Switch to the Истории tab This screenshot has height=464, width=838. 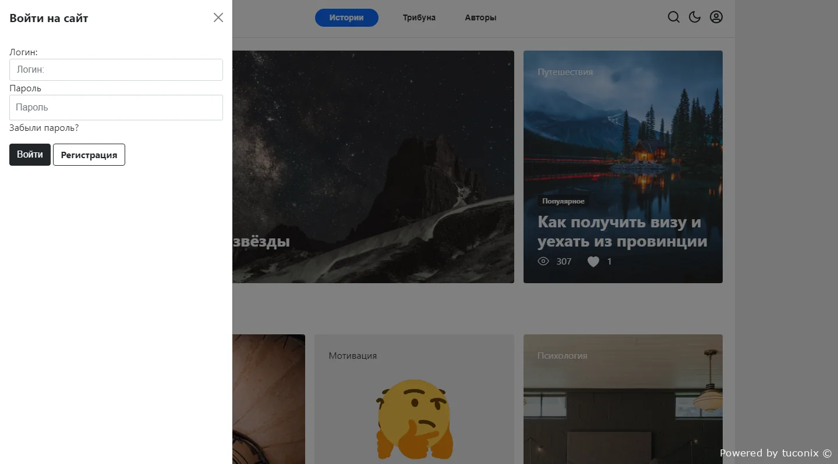346,18
